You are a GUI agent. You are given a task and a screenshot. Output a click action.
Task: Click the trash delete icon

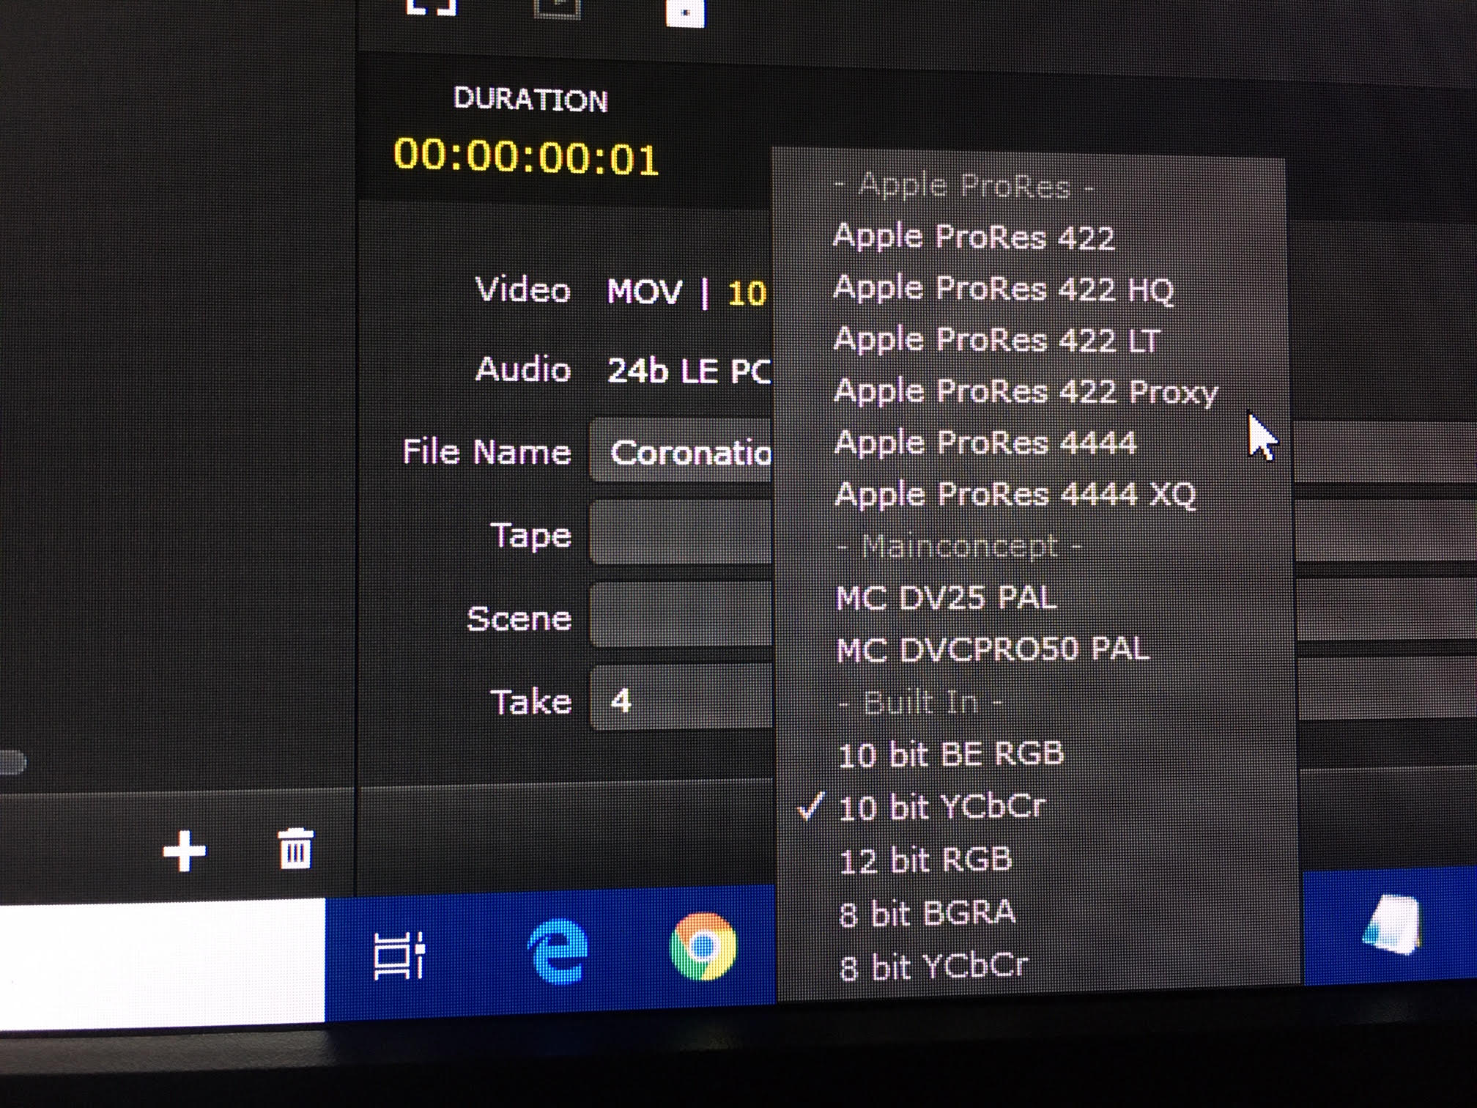click(x=295, y=849)
